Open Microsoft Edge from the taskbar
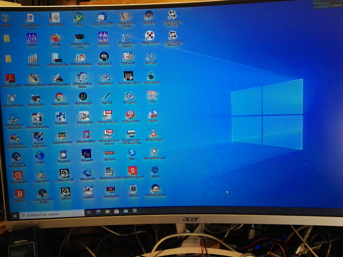 click(98, 212)
